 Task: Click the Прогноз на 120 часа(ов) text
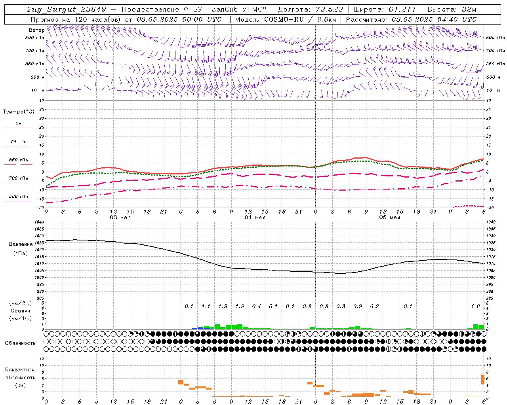76,19
